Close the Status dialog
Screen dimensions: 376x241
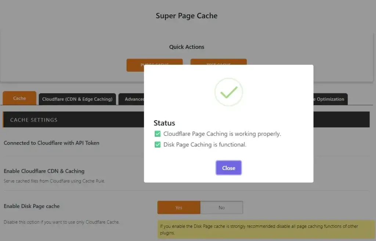pyautogui.click(x=228, y=168)
